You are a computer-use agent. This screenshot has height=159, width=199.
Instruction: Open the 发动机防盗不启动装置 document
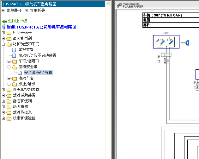tap(37, 55)
